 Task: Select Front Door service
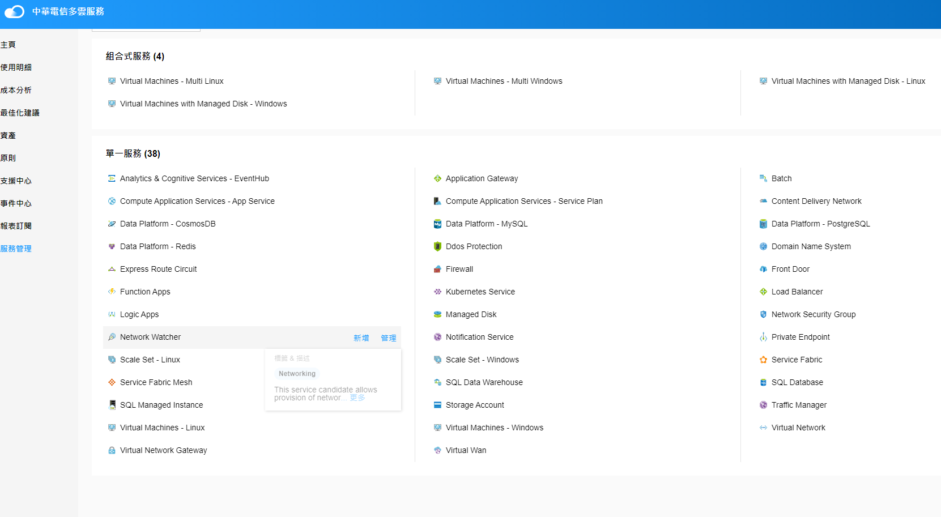790,269
